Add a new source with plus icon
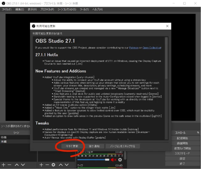The height and width of the screenshot is (169, 201). 41,165
